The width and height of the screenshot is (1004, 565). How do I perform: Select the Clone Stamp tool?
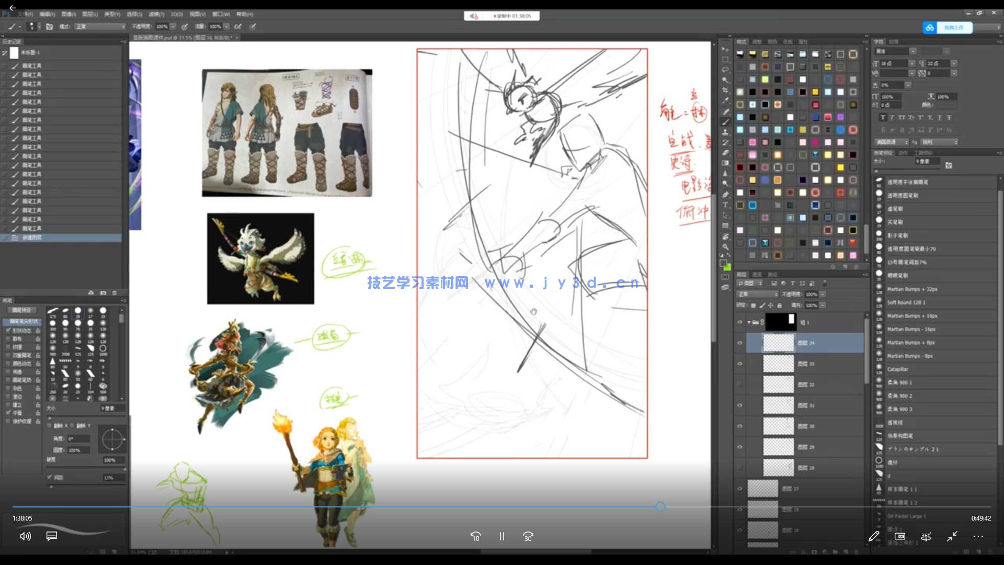coord(725,132)
